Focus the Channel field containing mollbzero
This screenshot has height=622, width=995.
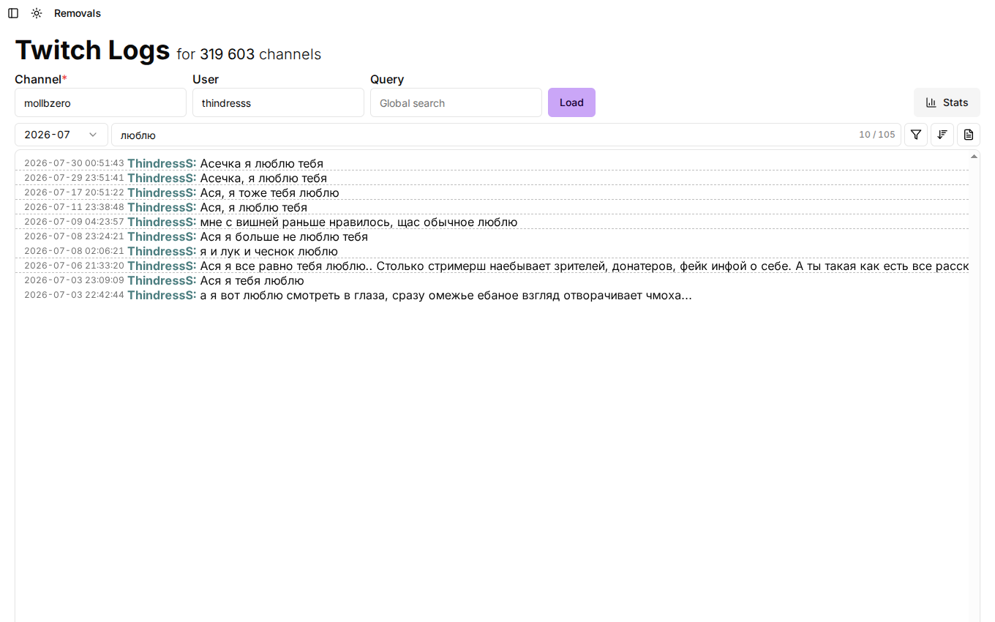point(100,102)
